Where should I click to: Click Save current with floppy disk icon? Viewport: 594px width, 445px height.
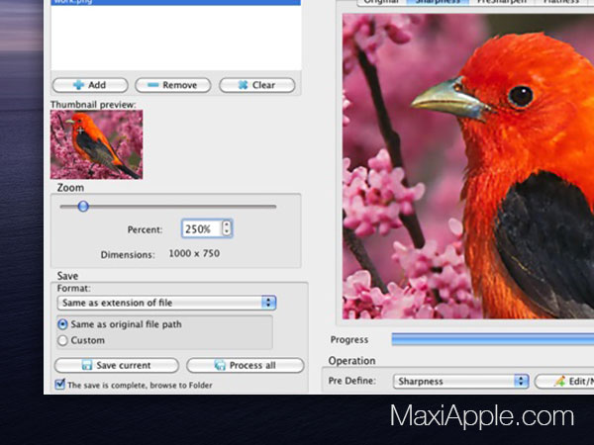(x=117, y=366)
